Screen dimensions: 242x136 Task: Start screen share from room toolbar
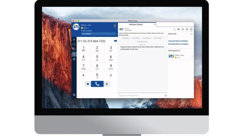coord(187,29)
